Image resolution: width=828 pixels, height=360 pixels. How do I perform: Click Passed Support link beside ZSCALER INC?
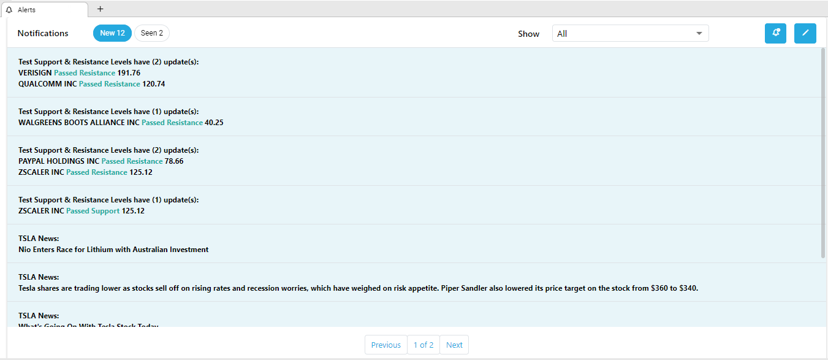point(93,211)
